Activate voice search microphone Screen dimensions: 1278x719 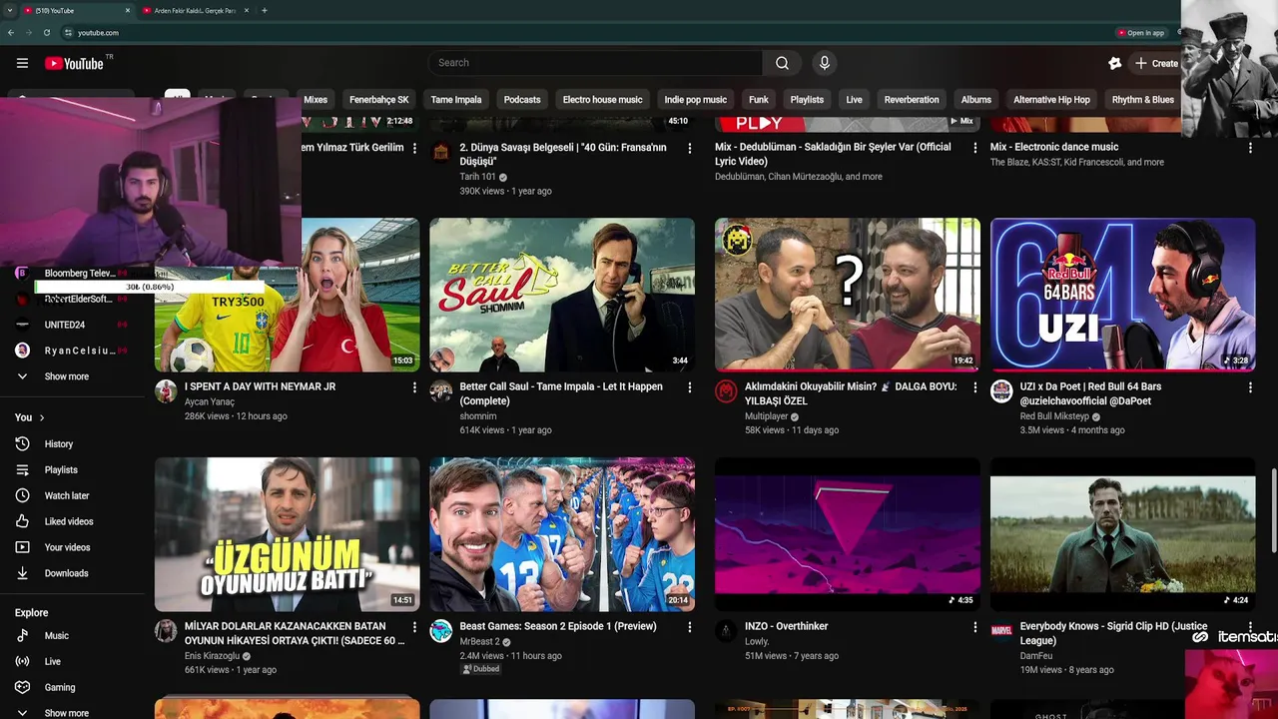tap(824, 63)
